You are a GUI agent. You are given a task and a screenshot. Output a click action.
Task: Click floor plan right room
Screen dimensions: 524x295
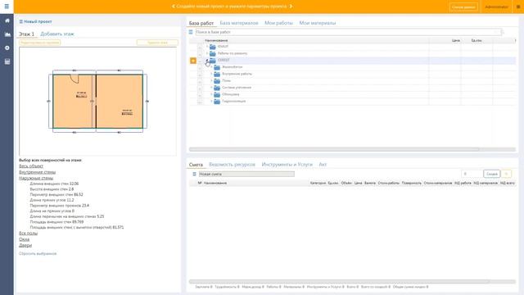120,102
